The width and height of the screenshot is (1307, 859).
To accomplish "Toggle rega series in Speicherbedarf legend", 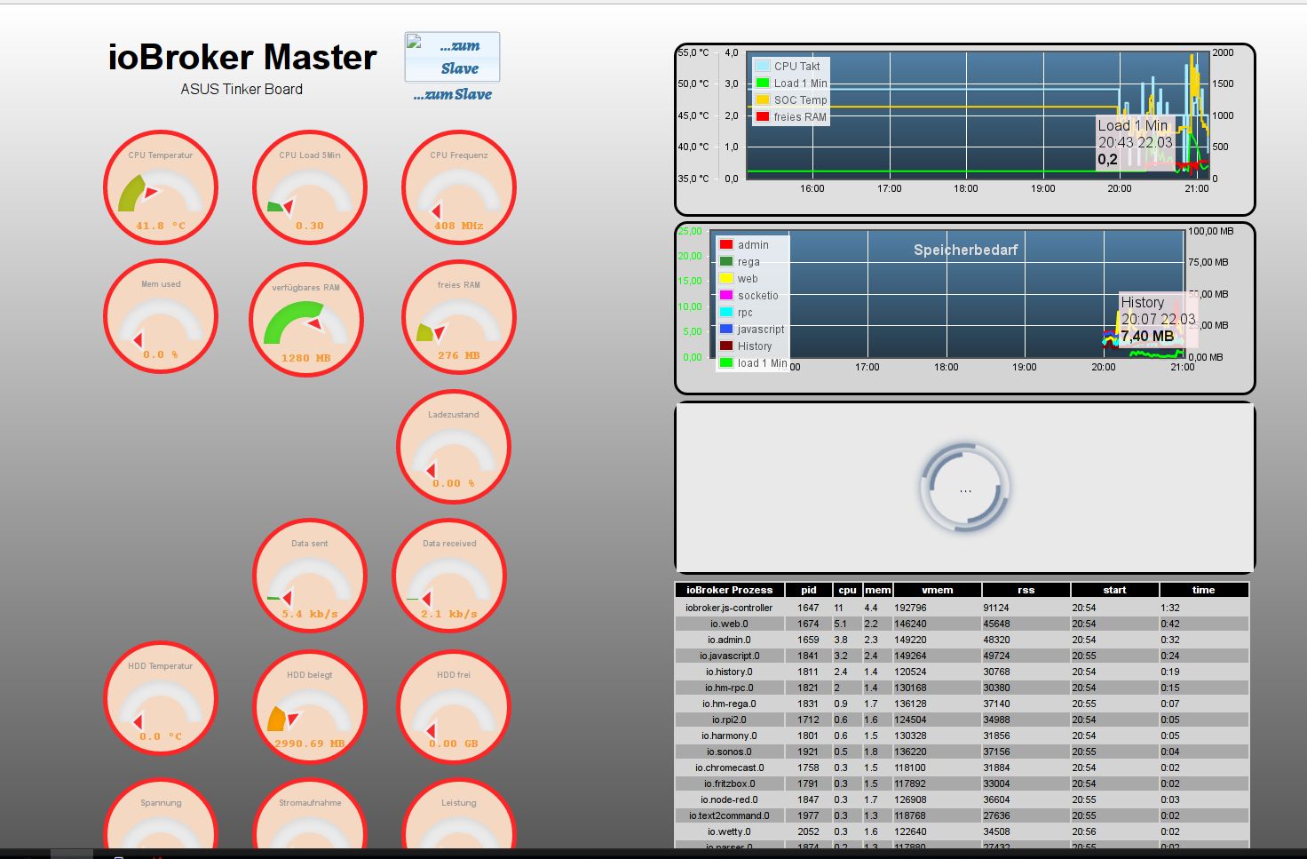I will click(x=740, y=262).
